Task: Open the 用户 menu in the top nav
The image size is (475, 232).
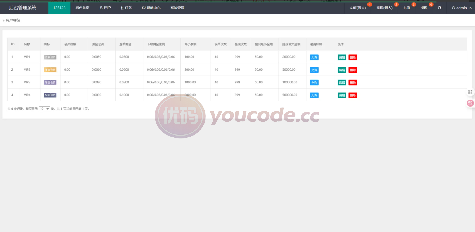Action: click(x=105, y=8)
